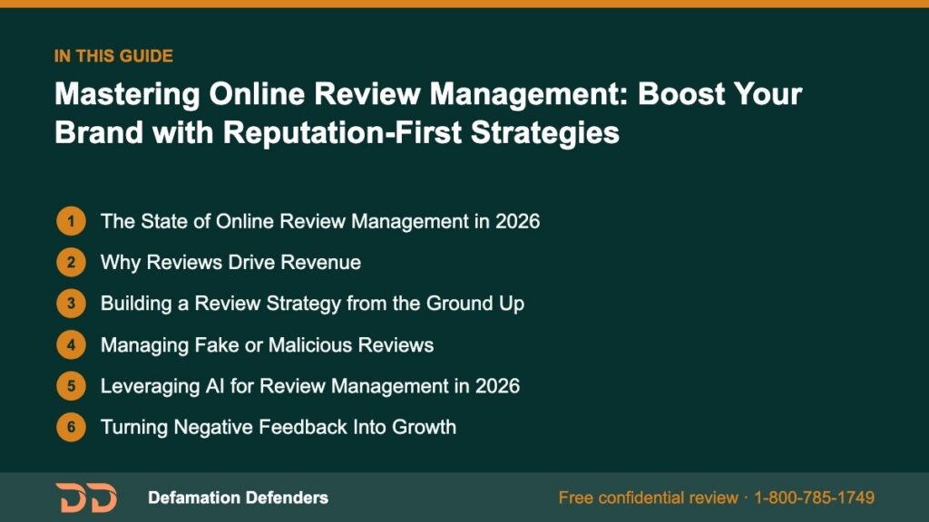Click the orange number 3 badge
Image resolution: width=929 pixels, height=522 pixels.
pyautogui.click(x=71, y=304)
